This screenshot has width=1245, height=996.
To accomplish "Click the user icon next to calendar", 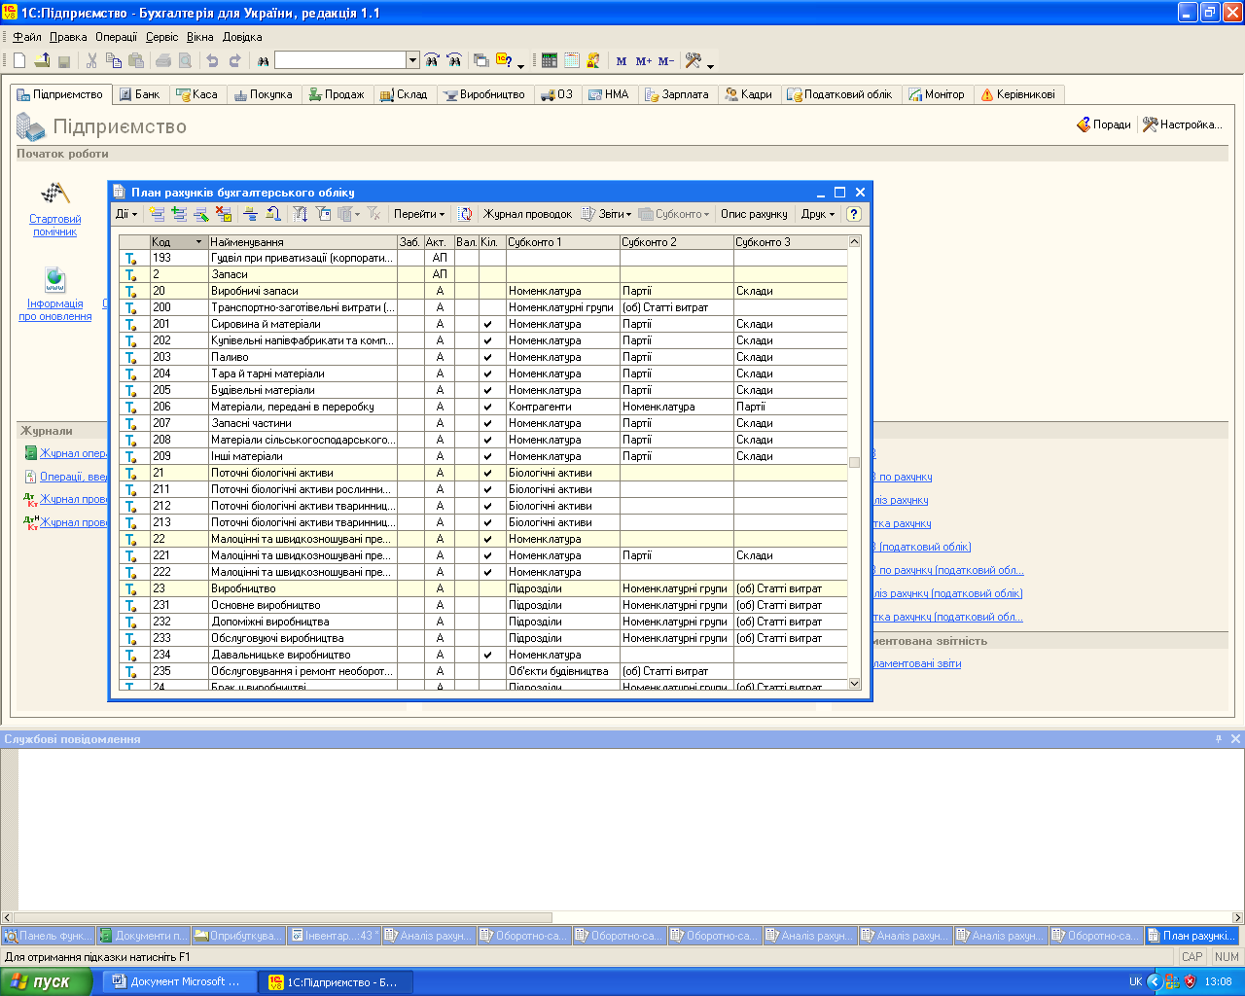I will 593,60.
